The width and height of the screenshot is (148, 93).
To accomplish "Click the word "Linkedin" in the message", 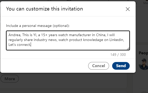I will [116, 40].
